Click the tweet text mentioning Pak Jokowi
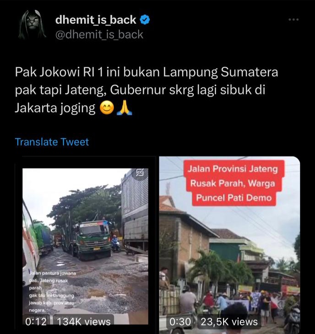Viewport: 315px width, 334px height. point(147,90)
